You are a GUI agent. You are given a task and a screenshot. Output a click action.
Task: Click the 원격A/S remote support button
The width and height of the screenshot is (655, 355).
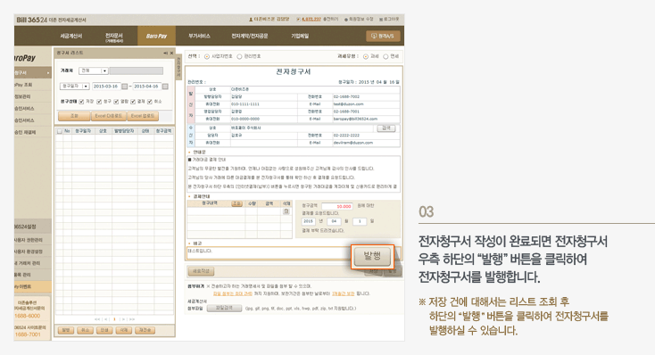[x=383, y=37]
